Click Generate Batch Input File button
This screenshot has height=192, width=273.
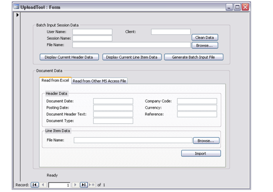[194, 57]
